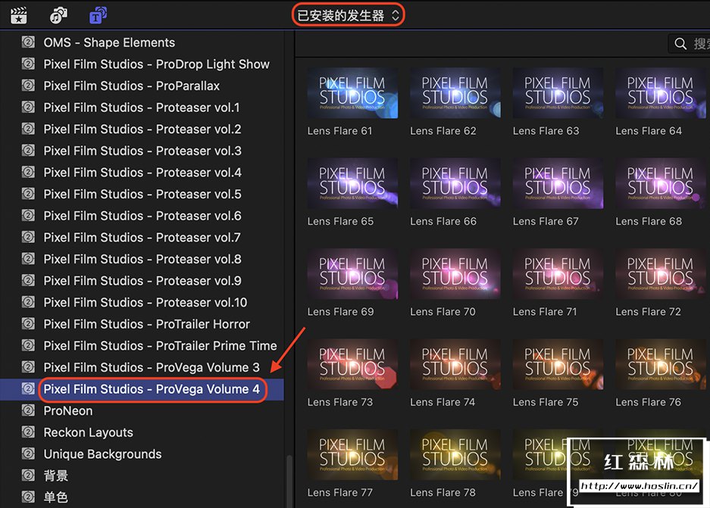Select Pixel Film Studios - ProParallax category
Viewport: 710px width, 508px height.
(x=131, y=86)
